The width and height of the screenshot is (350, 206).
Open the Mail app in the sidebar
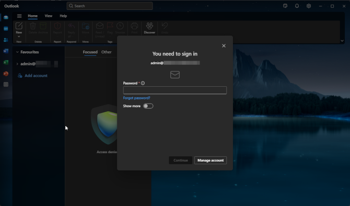pos(6,17)
